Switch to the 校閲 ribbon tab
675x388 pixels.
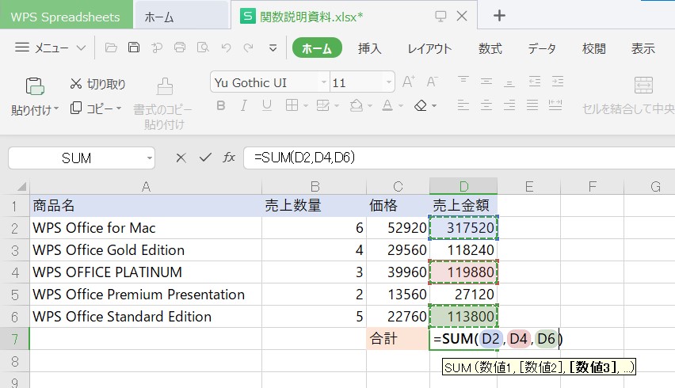[593, 48]
